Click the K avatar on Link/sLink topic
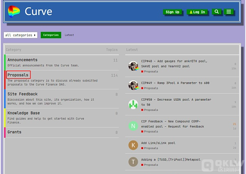 click(133, 145)
